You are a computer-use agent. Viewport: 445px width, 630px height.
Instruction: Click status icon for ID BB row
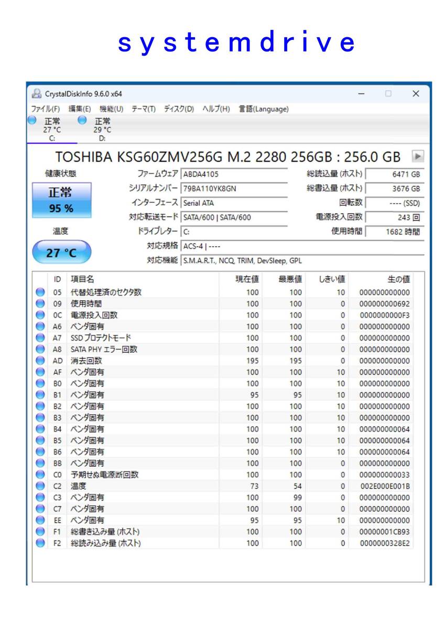pos(40,464)
